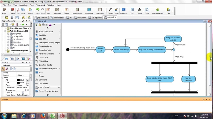Select Activity Final Node tool
213x119 pixels.
[x=46, y=31]
